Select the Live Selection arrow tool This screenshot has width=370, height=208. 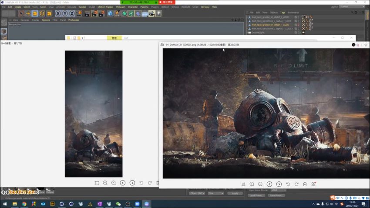pos(21,13)
